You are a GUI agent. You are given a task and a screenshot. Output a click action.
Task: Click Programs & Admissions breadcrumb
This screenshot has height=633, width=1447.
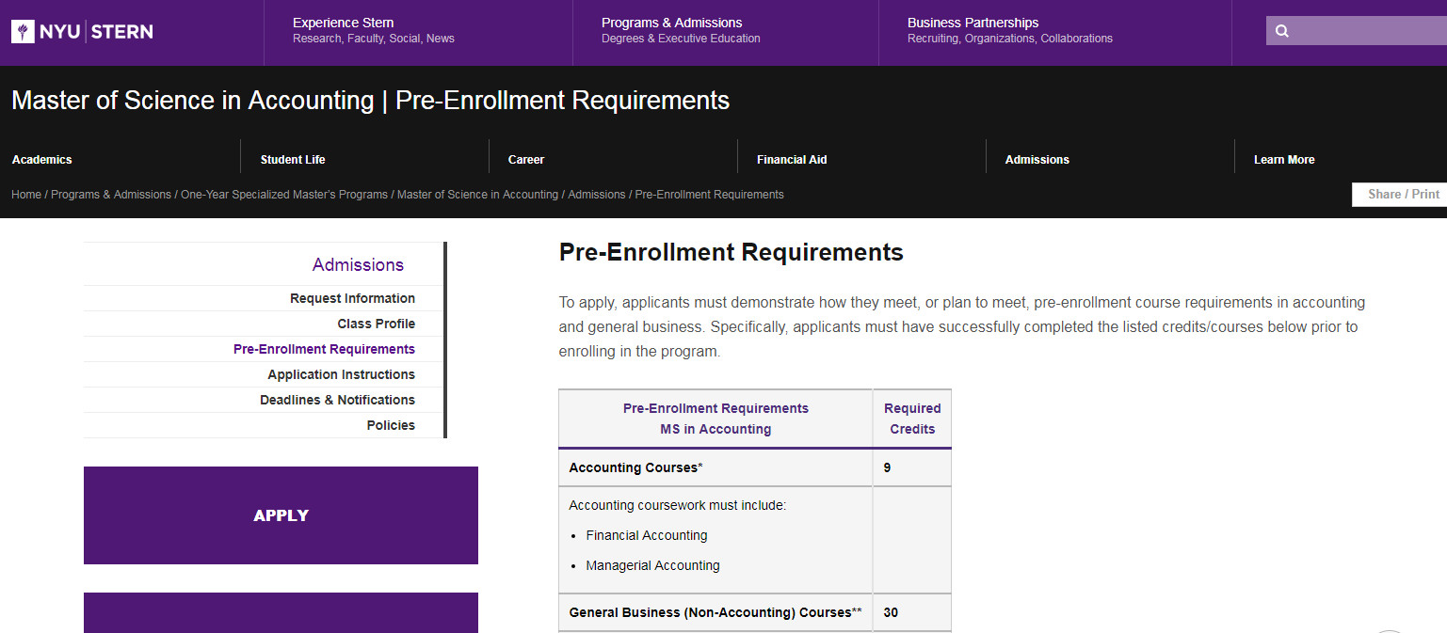(x=111, y=195)
